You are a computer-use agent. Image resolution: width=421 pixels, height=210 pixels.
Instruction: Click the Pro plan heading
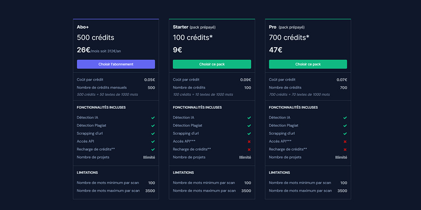pyautogui.click(x=273, y=27)
